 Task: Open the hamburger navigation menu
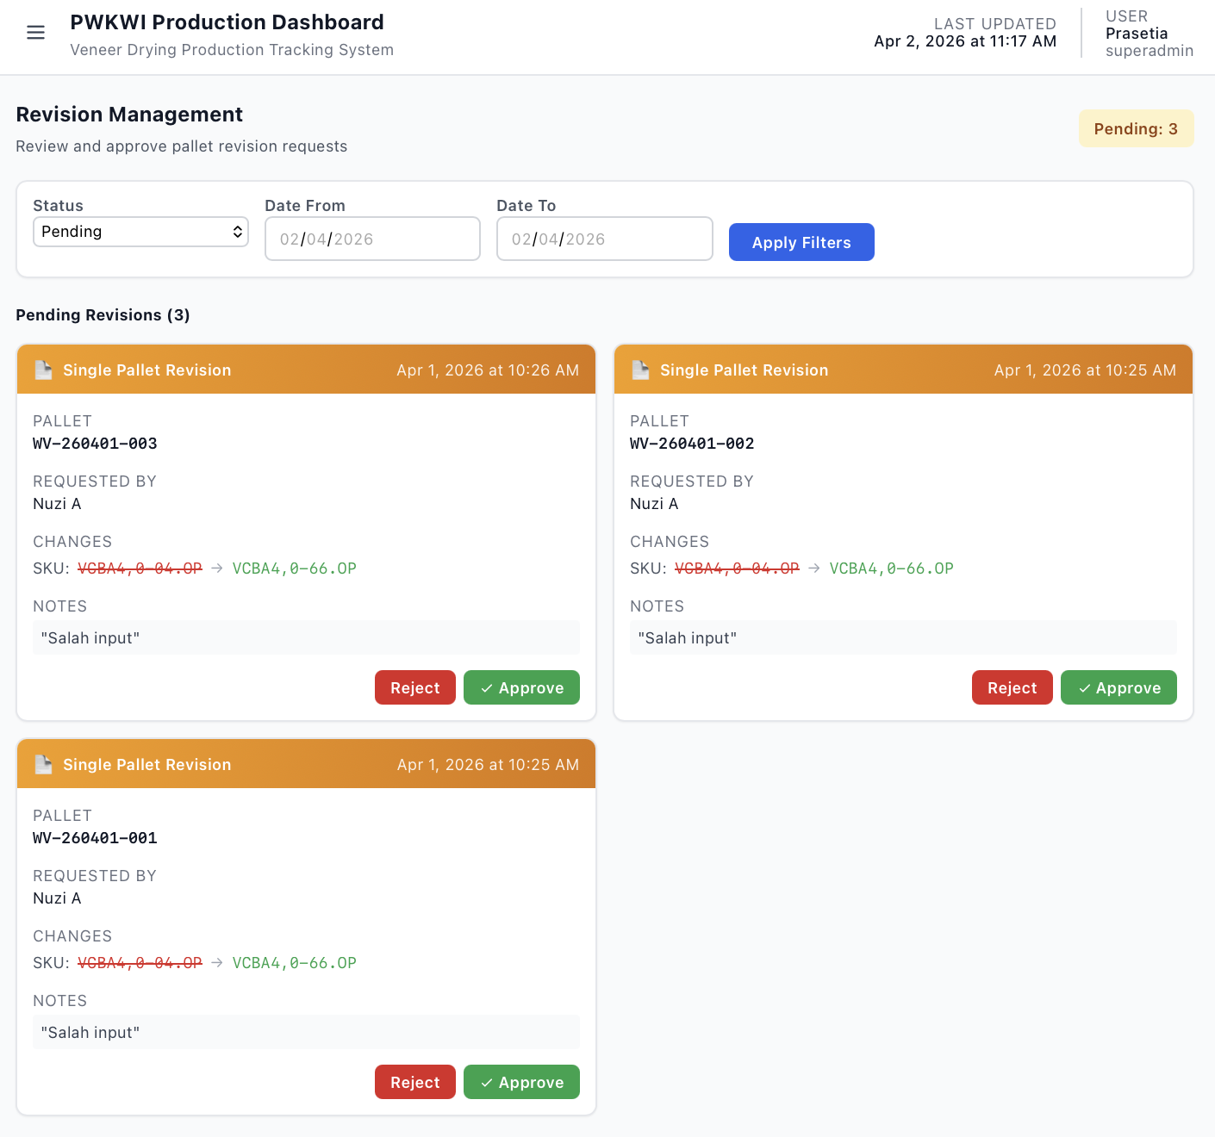click(35, 33)
